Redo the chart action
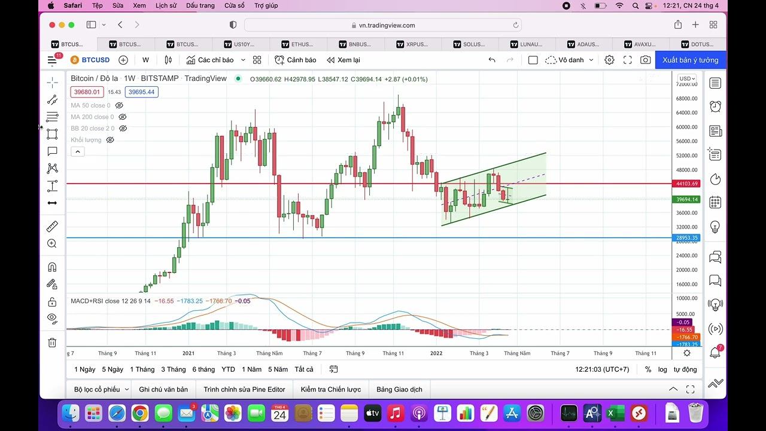 click(510, 60)
